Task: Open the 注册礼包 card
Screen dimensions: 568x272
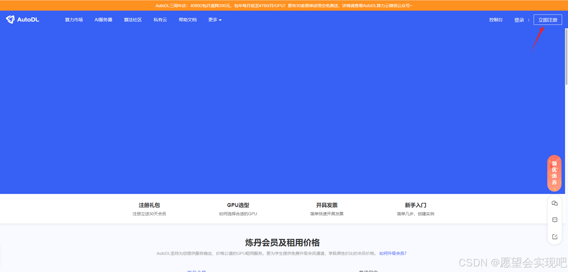Action: click(149, 209)
